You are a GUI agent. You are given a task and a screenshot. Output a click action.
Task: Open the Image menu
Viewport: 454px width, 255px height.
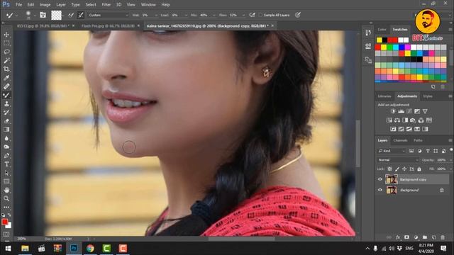click(x=45, y=5)
